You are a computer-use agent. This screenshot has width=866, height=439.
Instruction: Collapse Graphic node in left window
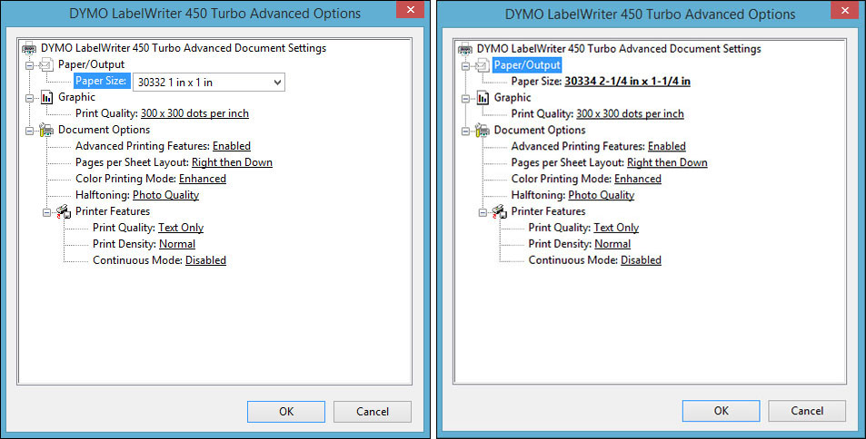click(x=30, y=98)
